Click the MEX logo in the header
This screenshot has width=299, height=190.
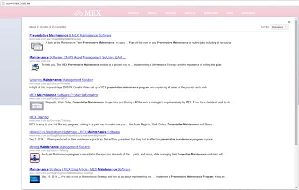click(x=88, y=13)
